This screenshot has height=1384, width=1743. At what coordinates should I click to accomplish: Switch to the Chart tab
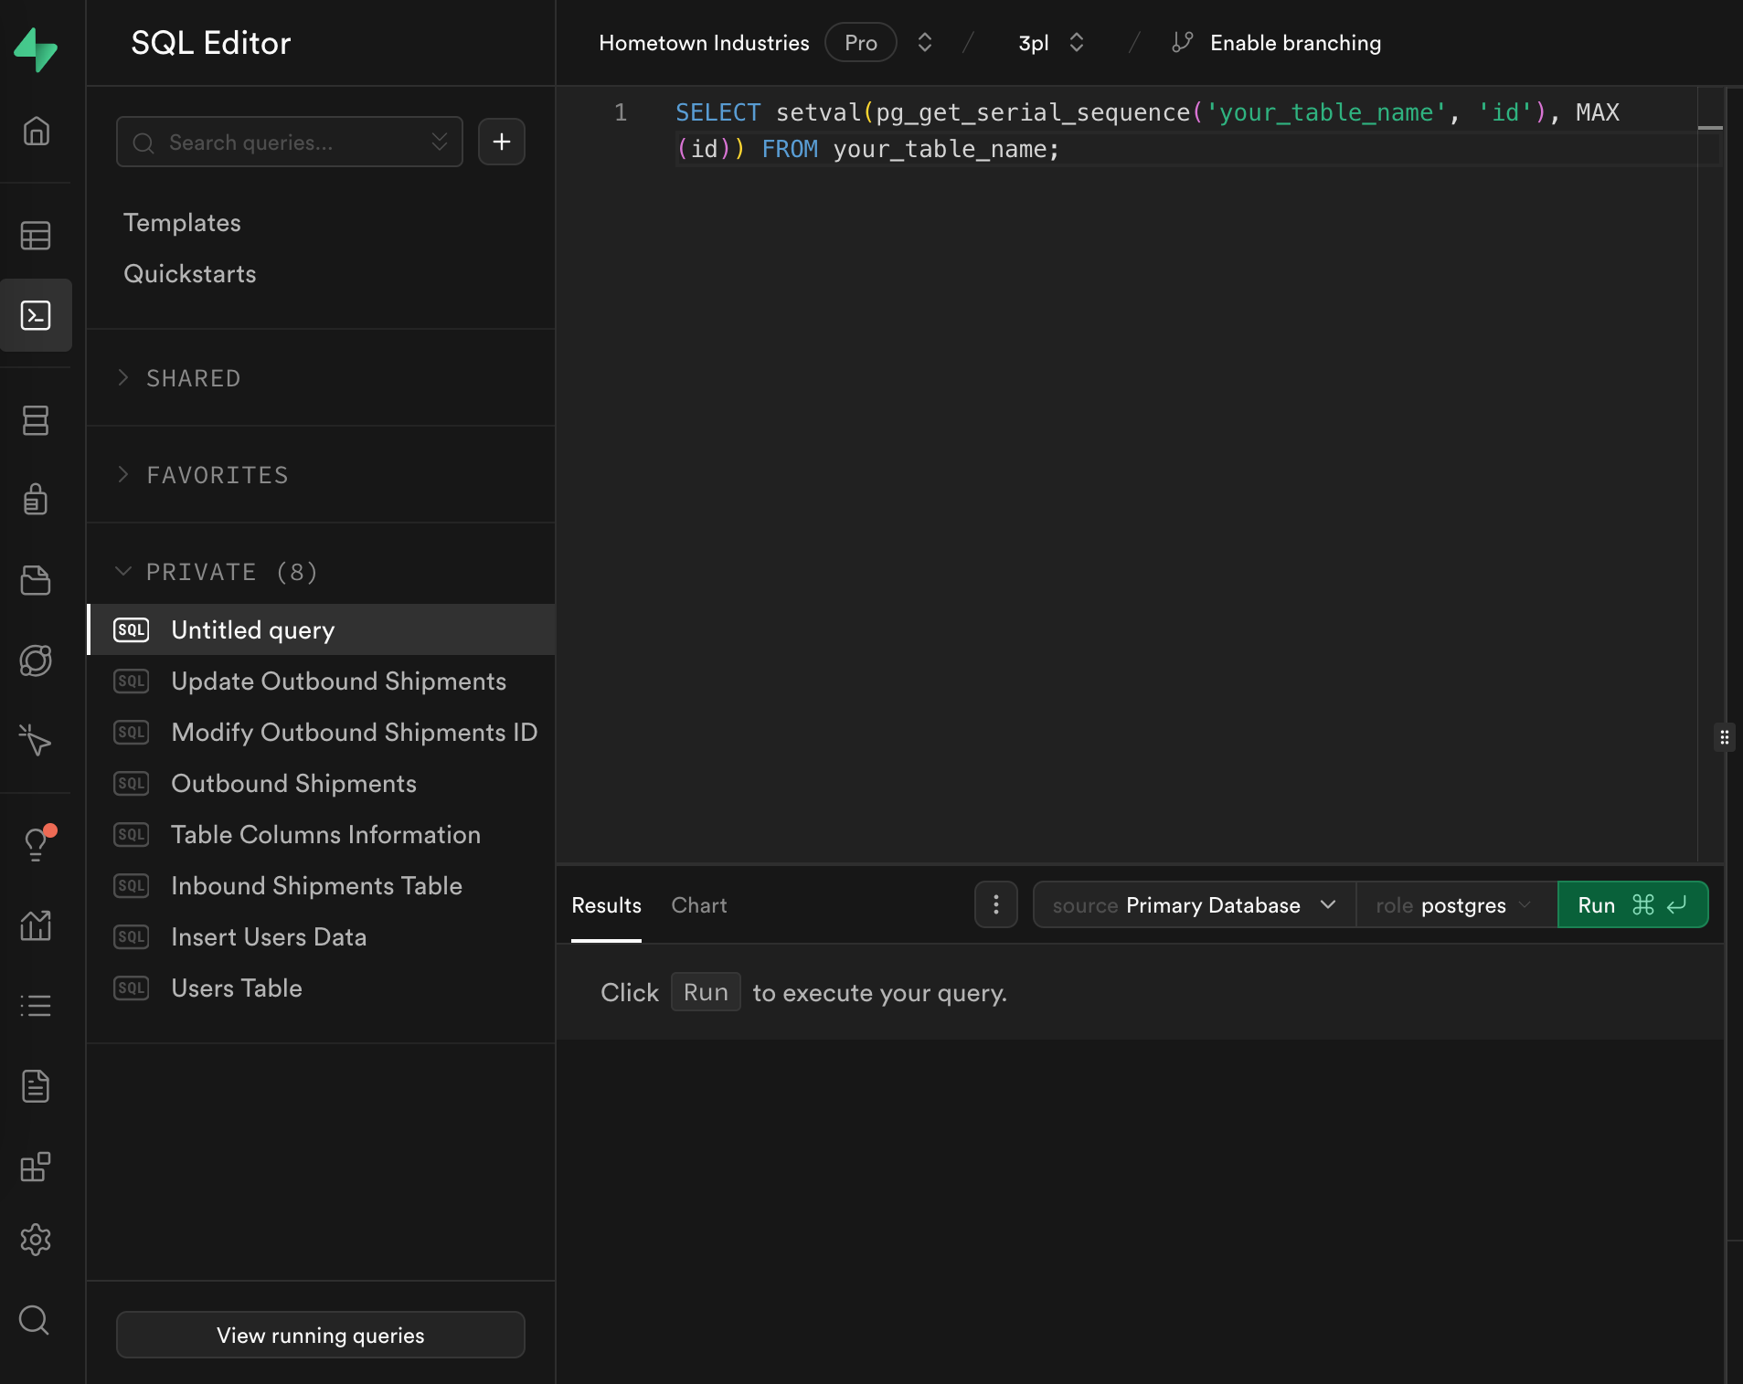coord(698,905)
